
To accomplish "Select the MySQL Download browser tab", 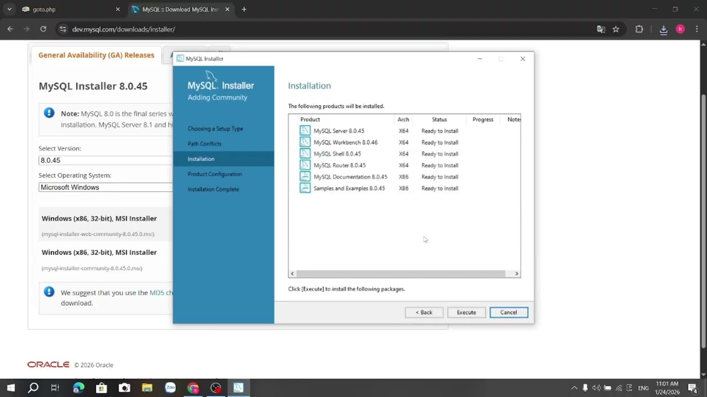I will tap(181, 9).
